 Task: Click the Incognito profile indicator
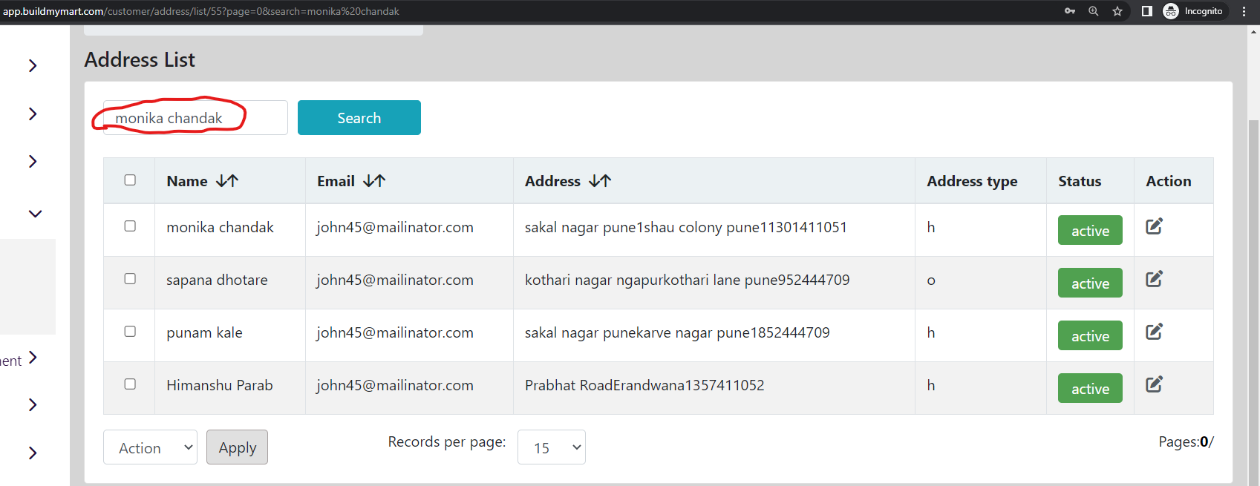coord(1193,11)
